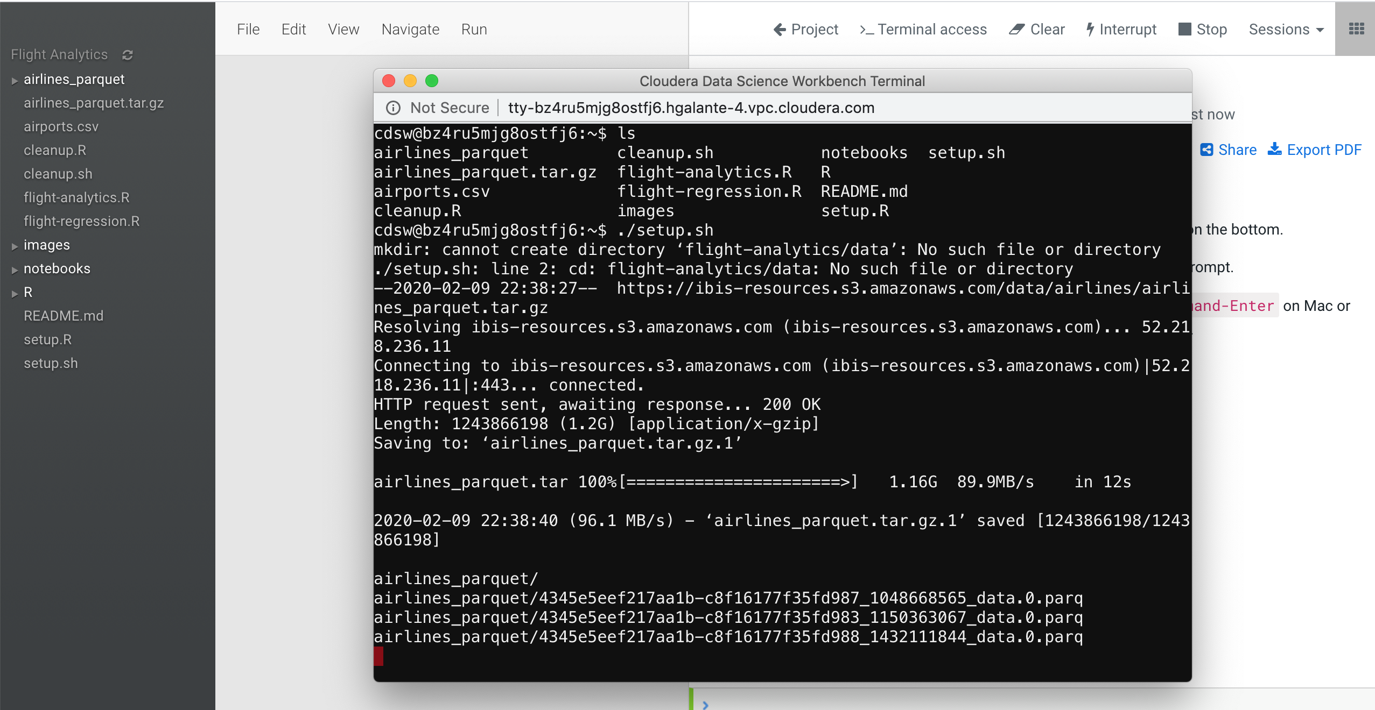Viewport: 1375px width, 710px height.
Task: Clear the session output
Action: coord(1037,30)
